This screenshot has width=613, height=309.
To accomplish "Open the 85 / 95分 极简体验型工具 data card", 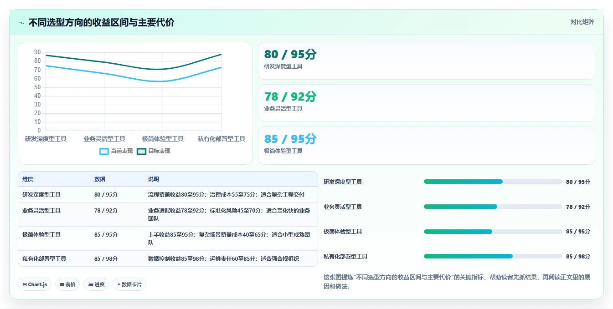I will pos(426,146).
